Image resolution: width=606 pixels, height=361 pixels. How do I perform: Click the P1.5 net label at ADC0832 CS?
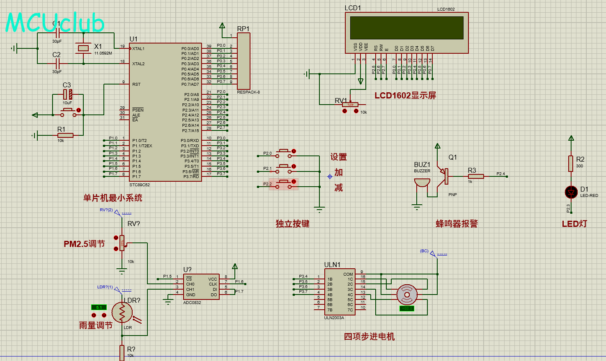coord(167,276)
